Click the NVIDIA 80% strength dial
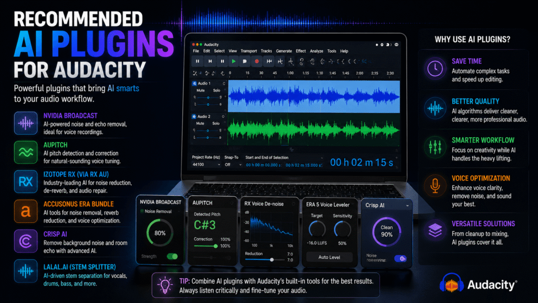Viewport: 538px width, 303px height. click(160, 233)
